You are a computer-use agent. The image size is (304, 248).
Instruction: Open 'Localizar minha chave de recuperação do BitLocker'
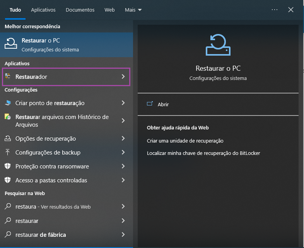point(203,153)
